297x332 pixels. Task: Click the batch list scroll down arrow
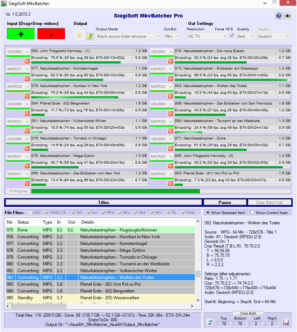pyautogui.click(x=198, y=300)
